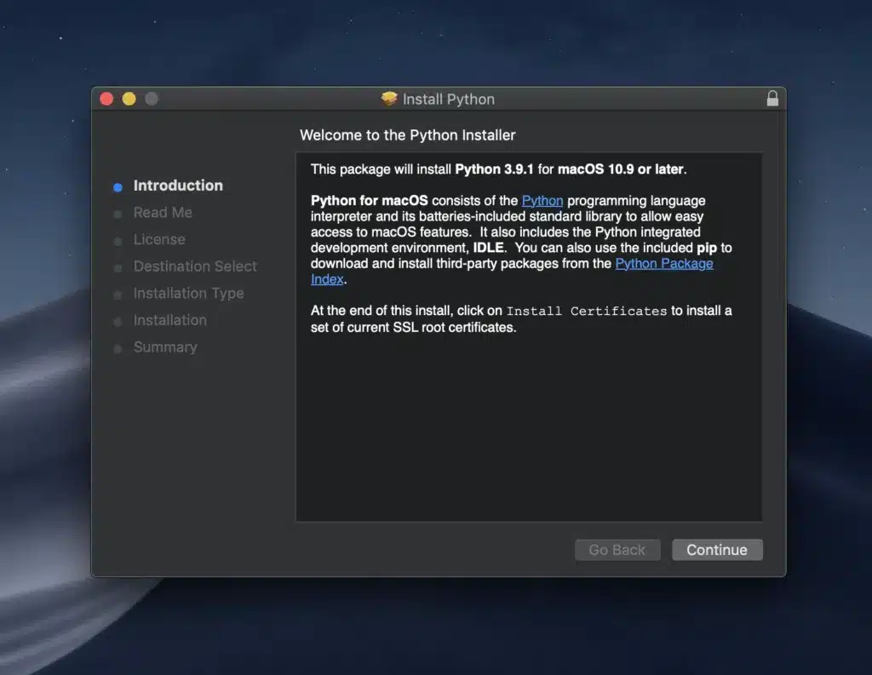Click the Go Back button
872x675 pixels.
click(x=617, y=550)
